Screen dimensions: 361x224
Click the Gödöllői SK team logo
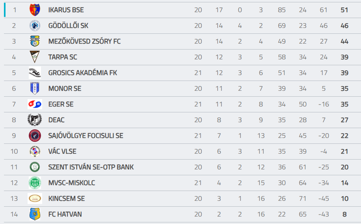[x=35, y=26]
